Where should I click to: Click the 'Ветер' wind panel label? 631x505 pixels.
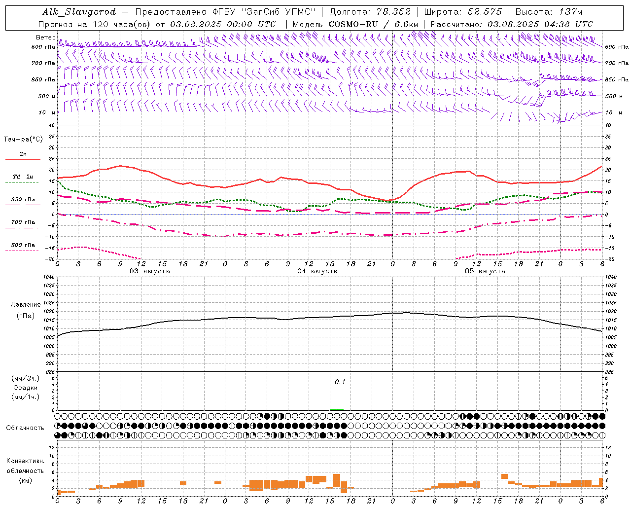[45, 37]
